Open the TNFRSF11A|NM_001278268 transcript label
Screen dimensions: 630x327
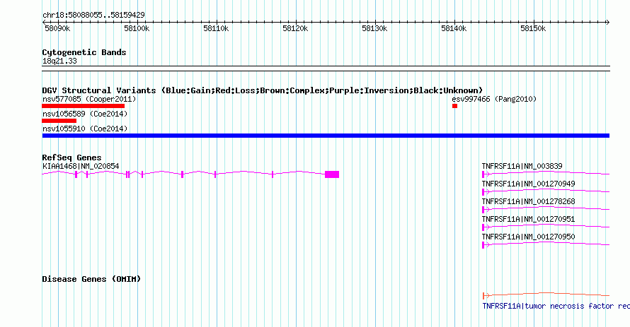point(528,201)
